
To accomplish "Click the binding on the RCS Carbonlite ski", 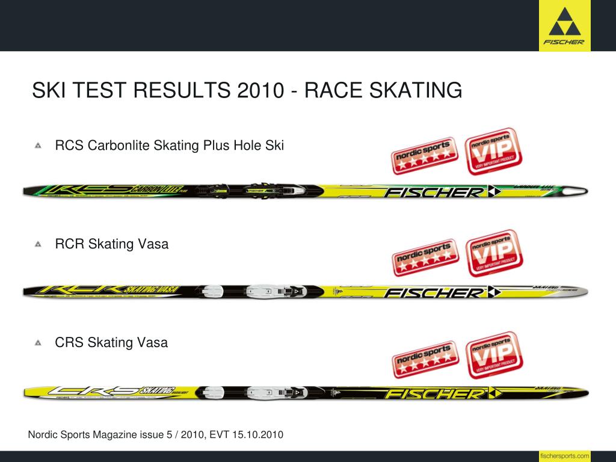I will coord(251,191).
